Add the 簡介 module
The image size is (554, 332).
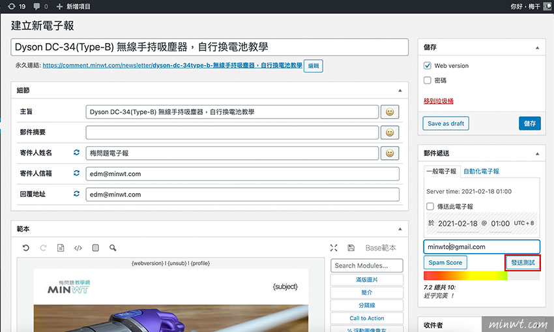pos(367,292)
